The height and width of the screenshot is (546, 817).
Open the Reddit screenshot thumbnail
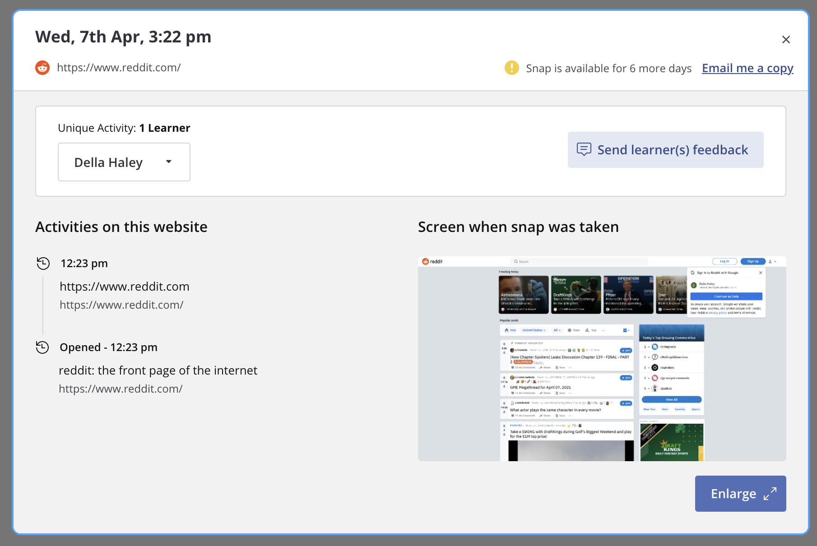point(602,359)
